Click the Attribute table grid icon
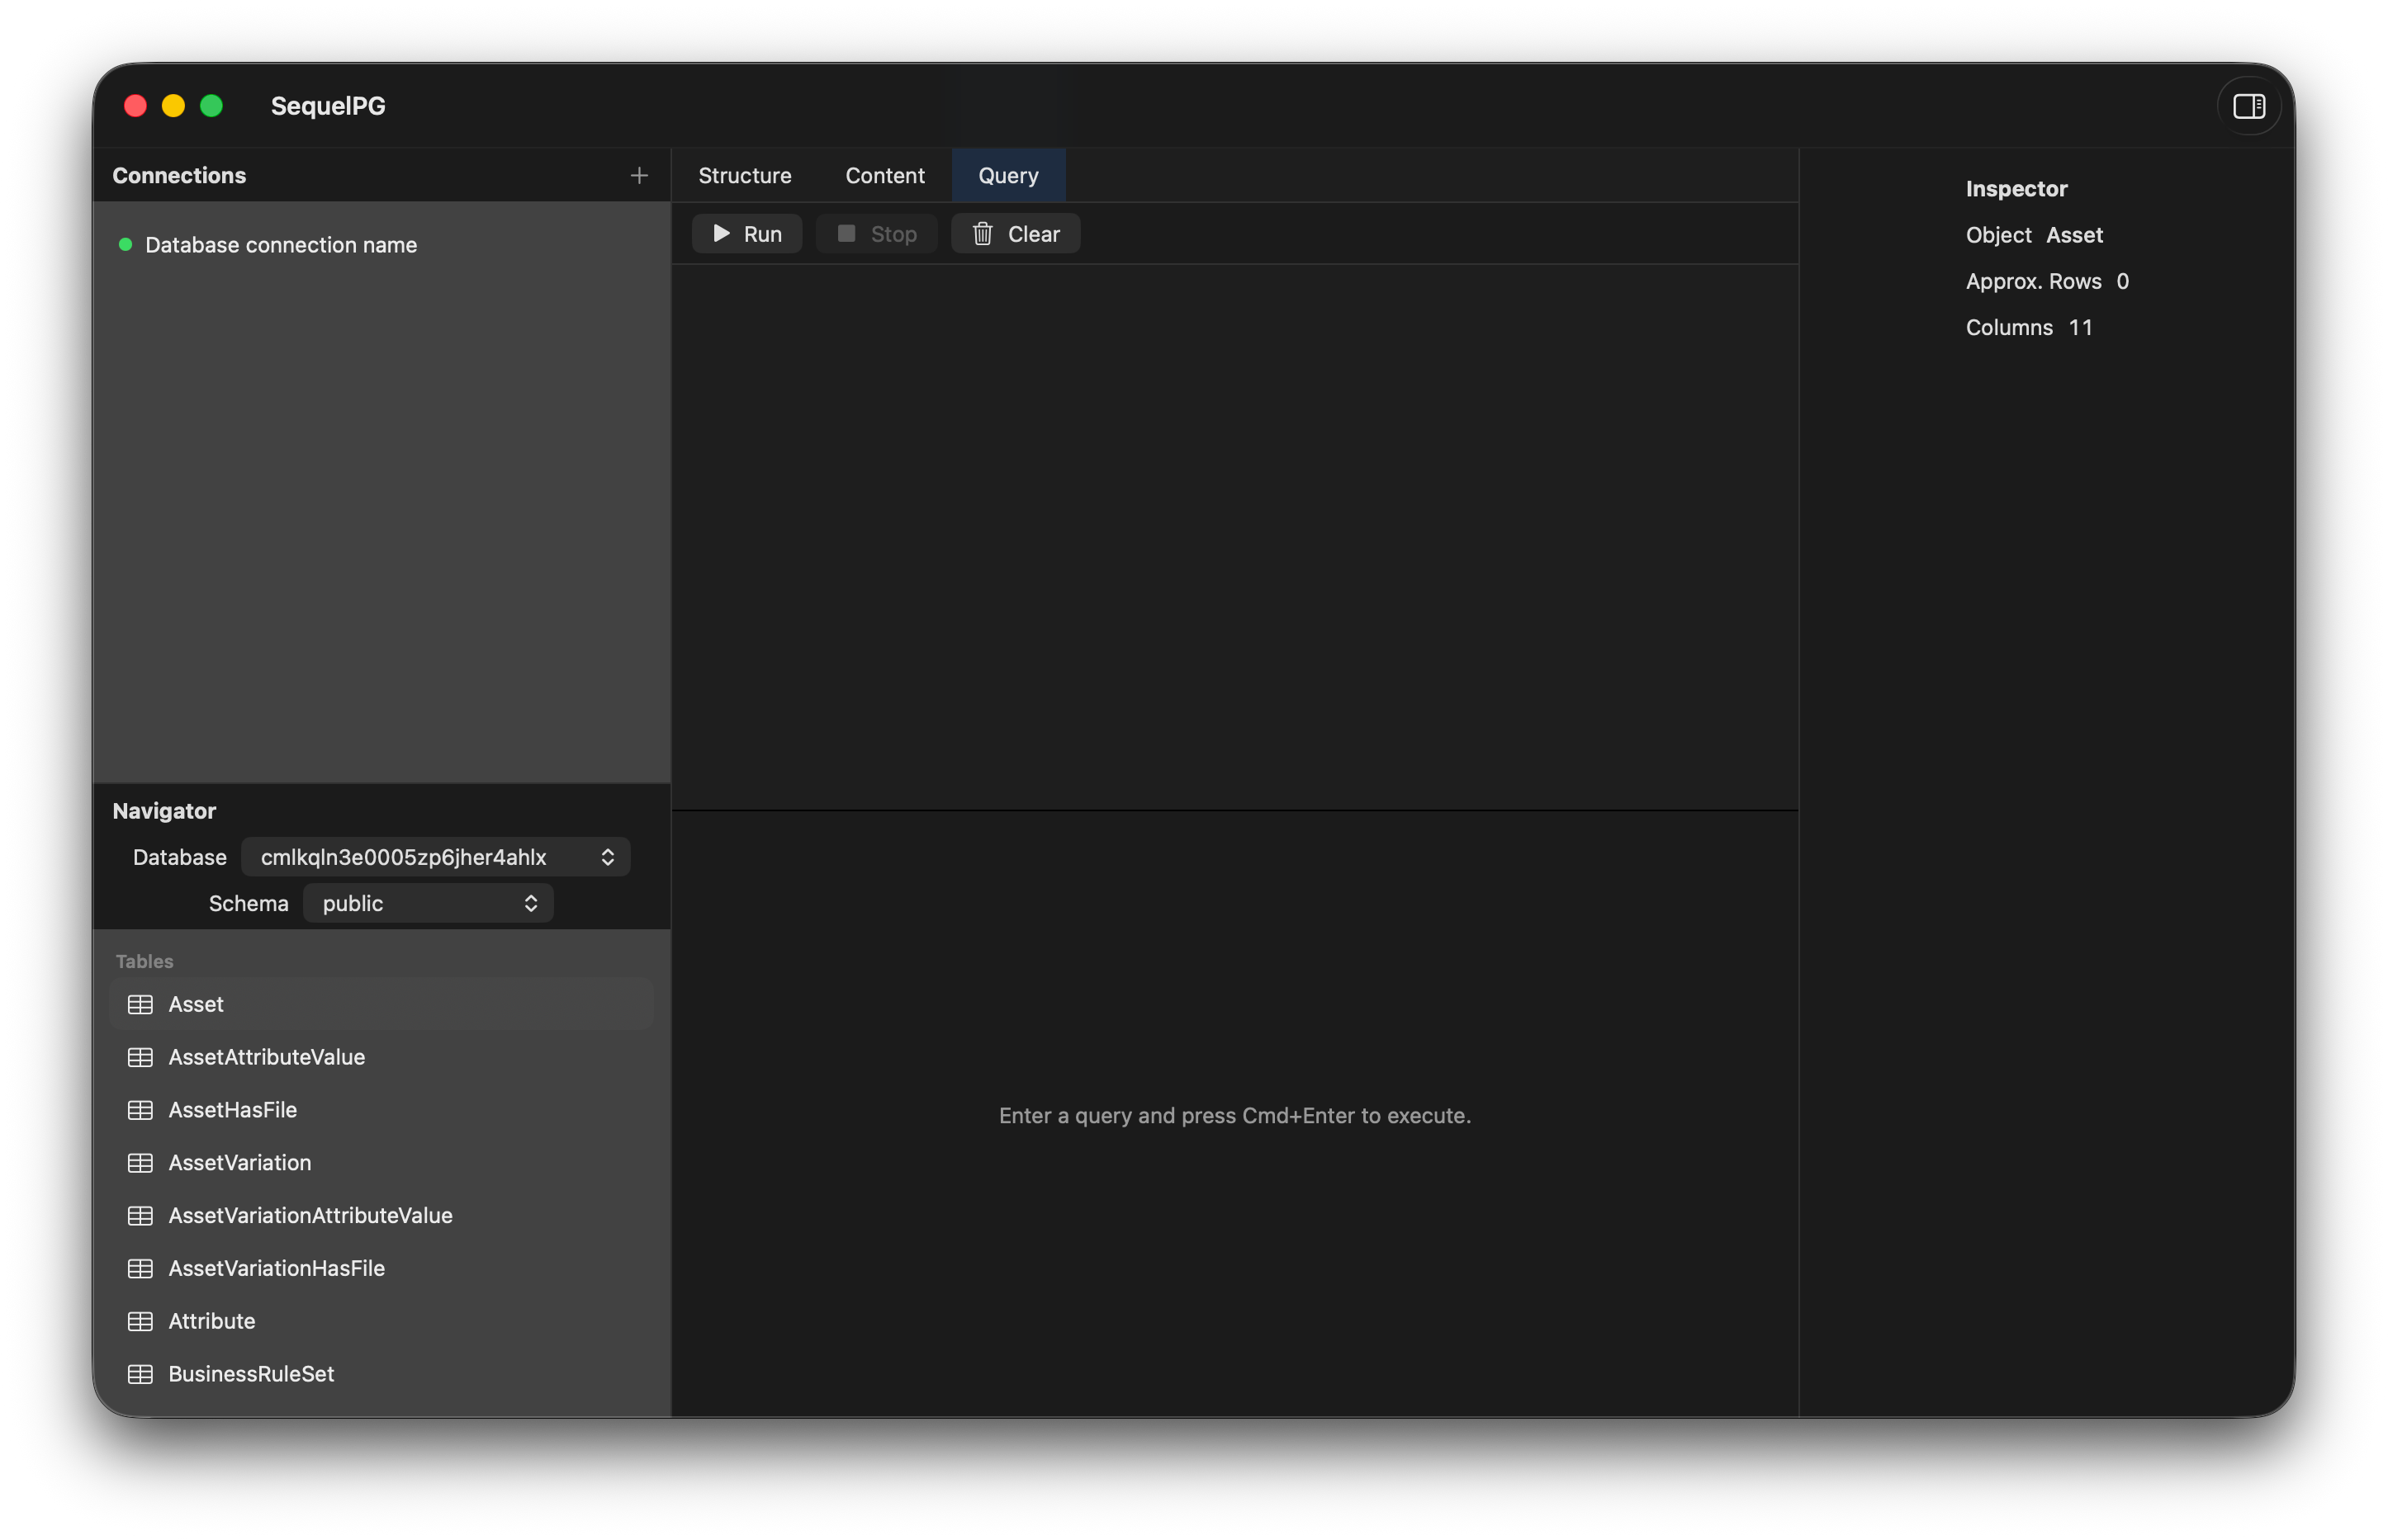2388x1540 pixels. tap(140, 1320)
